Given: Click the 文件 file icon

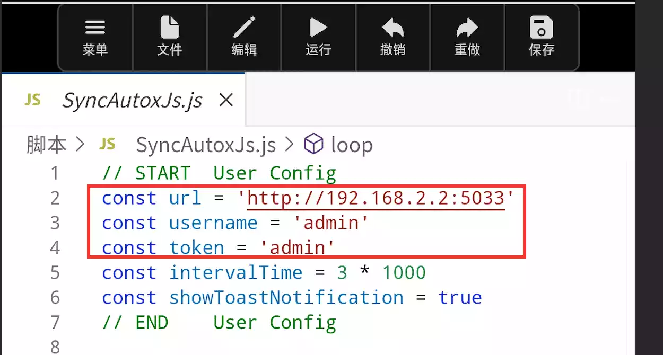Looking at the screenshot, I should (x=169, y=38).
